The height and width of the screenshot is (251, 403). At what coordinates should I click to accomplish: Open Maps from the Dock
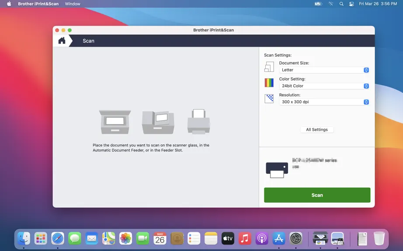tap(109, 238)
